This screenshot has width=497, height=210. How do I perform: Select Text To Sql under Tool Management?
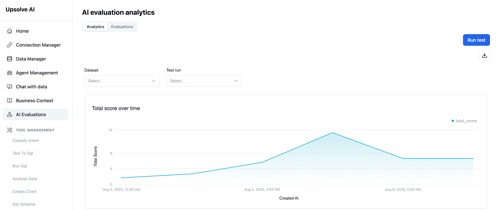click(22, 153)
